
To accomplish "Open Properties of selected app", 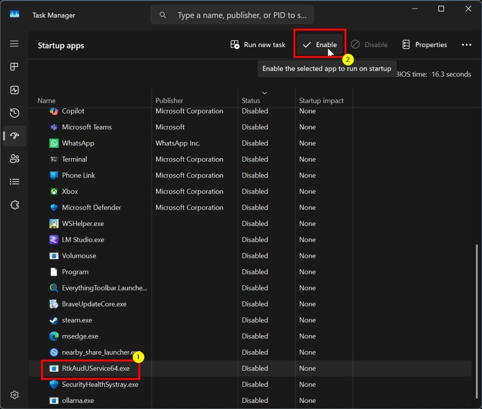I will [425, 45].
